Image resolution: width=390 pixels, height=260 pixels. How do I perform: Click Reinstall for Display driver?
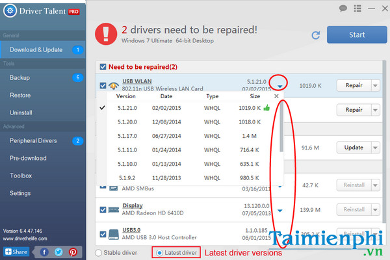tap(354, 210)
